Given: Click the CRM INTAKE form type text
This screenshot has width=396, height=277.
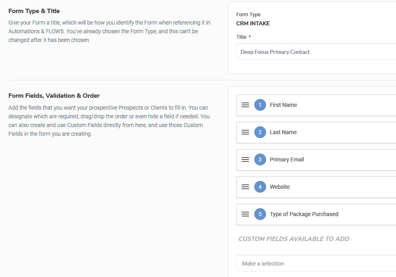Looking at the screenshot, I should click(253, 23).
